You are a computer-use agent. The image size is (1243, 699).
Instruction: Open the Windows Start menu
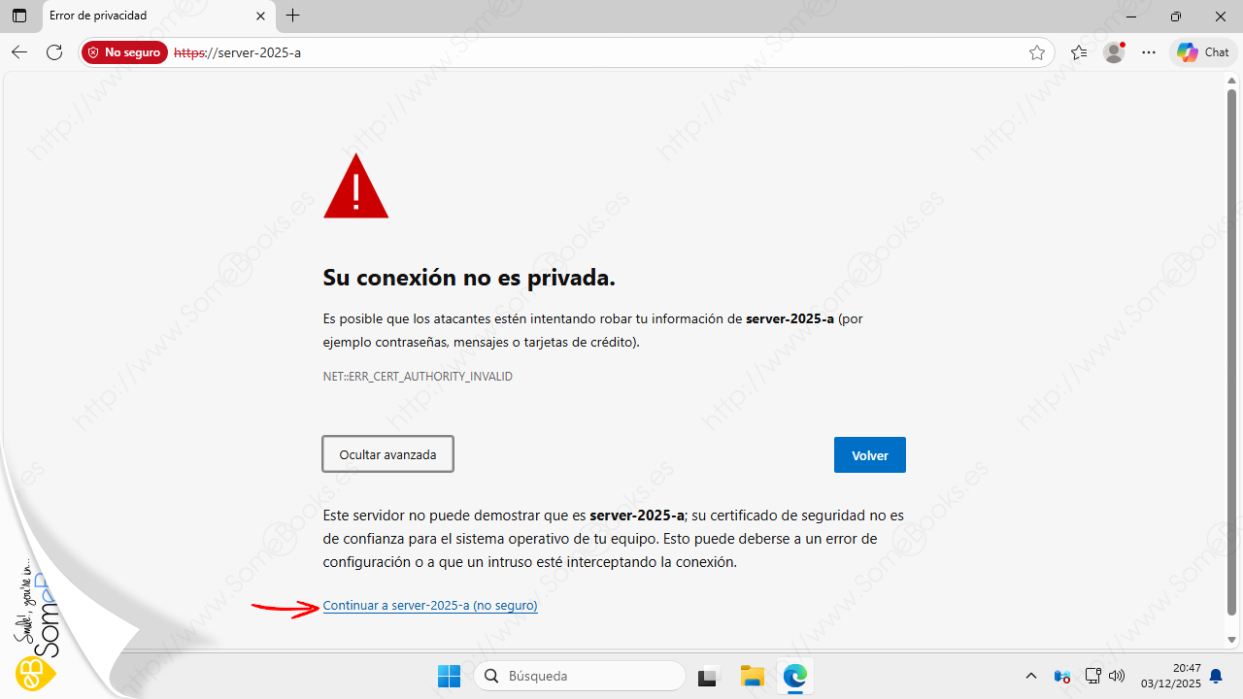[449, 676]
